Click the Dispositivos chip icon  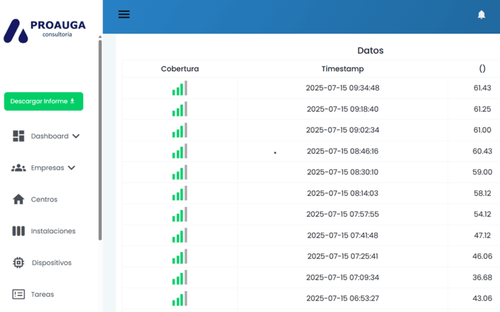click(19, 263)
